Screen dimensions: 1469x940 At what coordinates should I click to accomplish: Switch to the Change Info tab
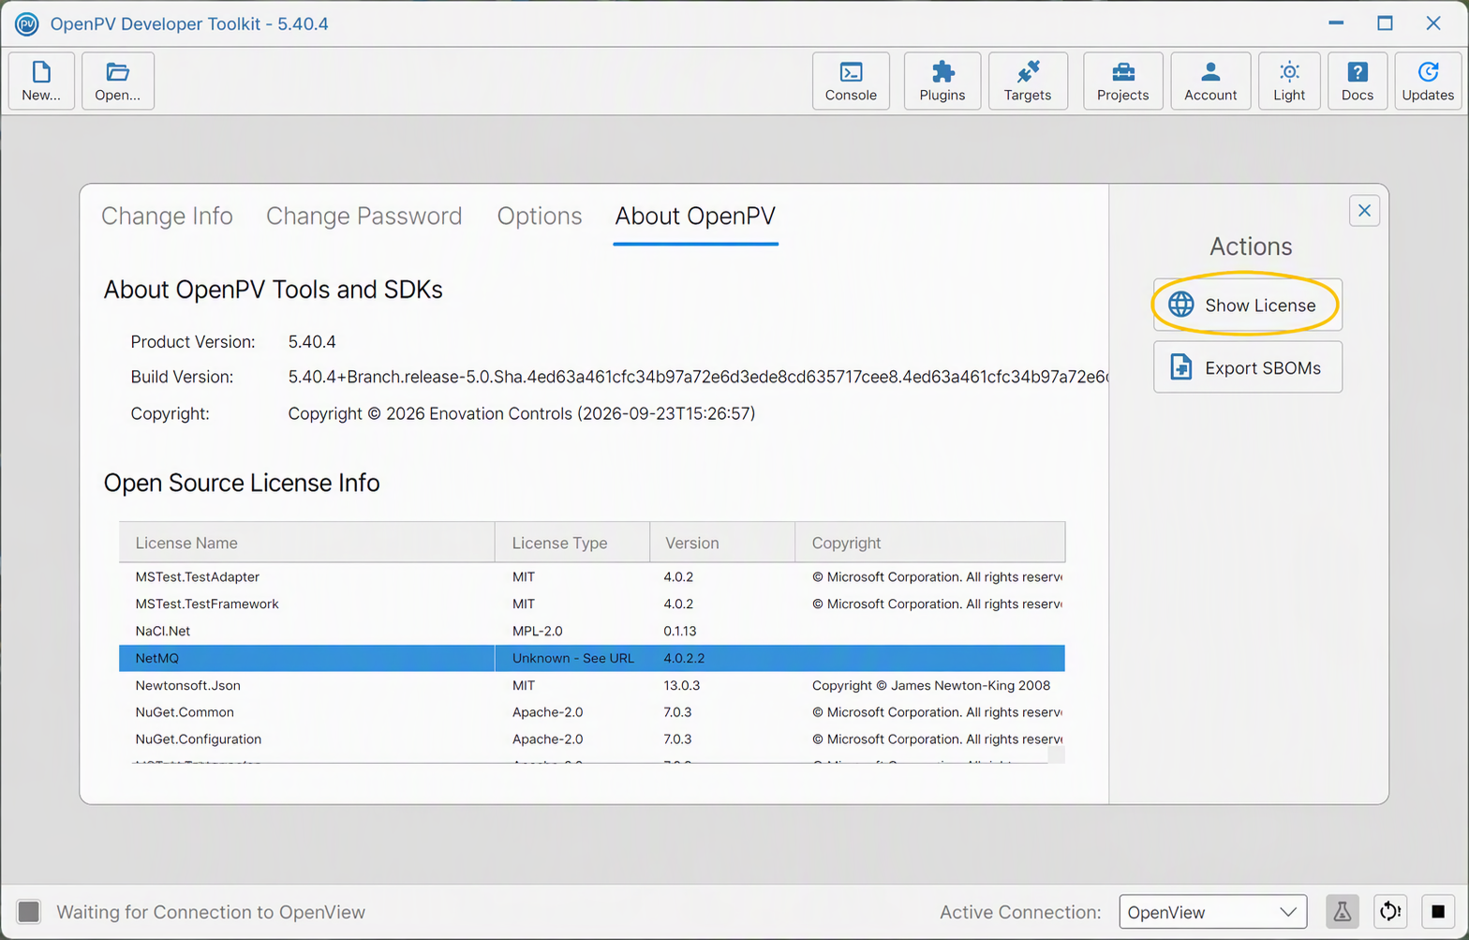[167, 216]
